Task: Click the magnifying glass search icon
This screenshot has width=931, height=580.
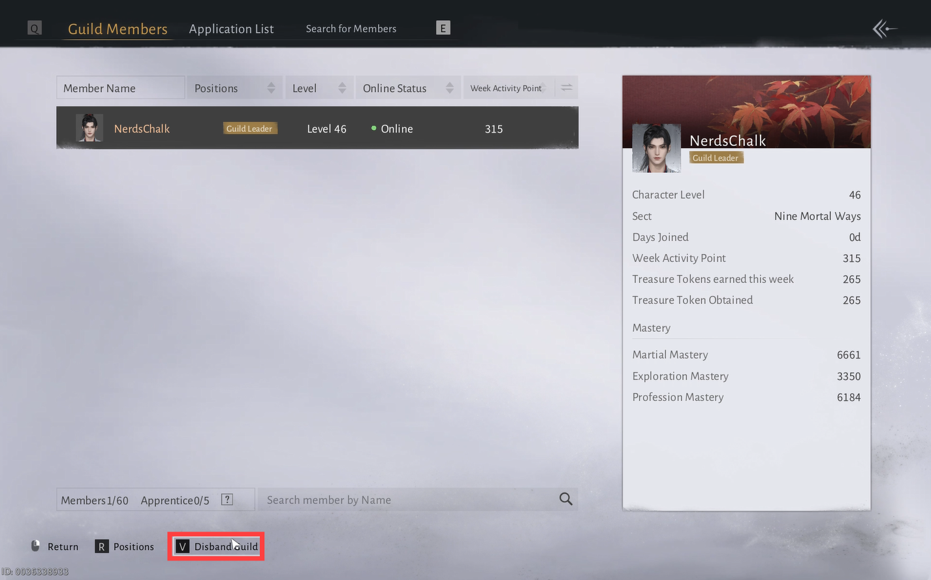Action: (x=565, y=500)
